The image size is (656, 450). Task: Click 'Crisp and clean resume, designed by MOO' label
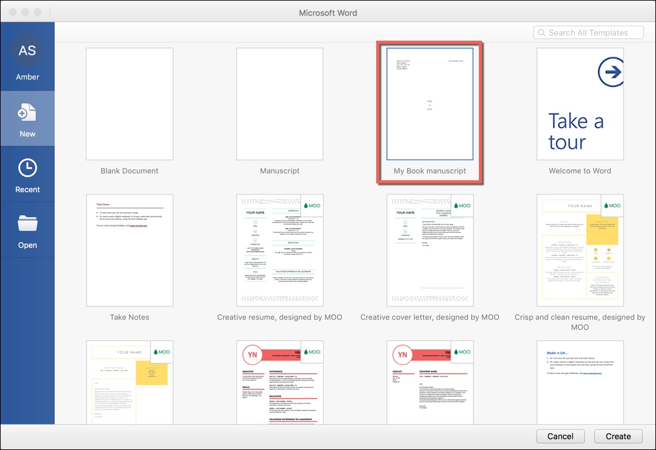(580, 322)
